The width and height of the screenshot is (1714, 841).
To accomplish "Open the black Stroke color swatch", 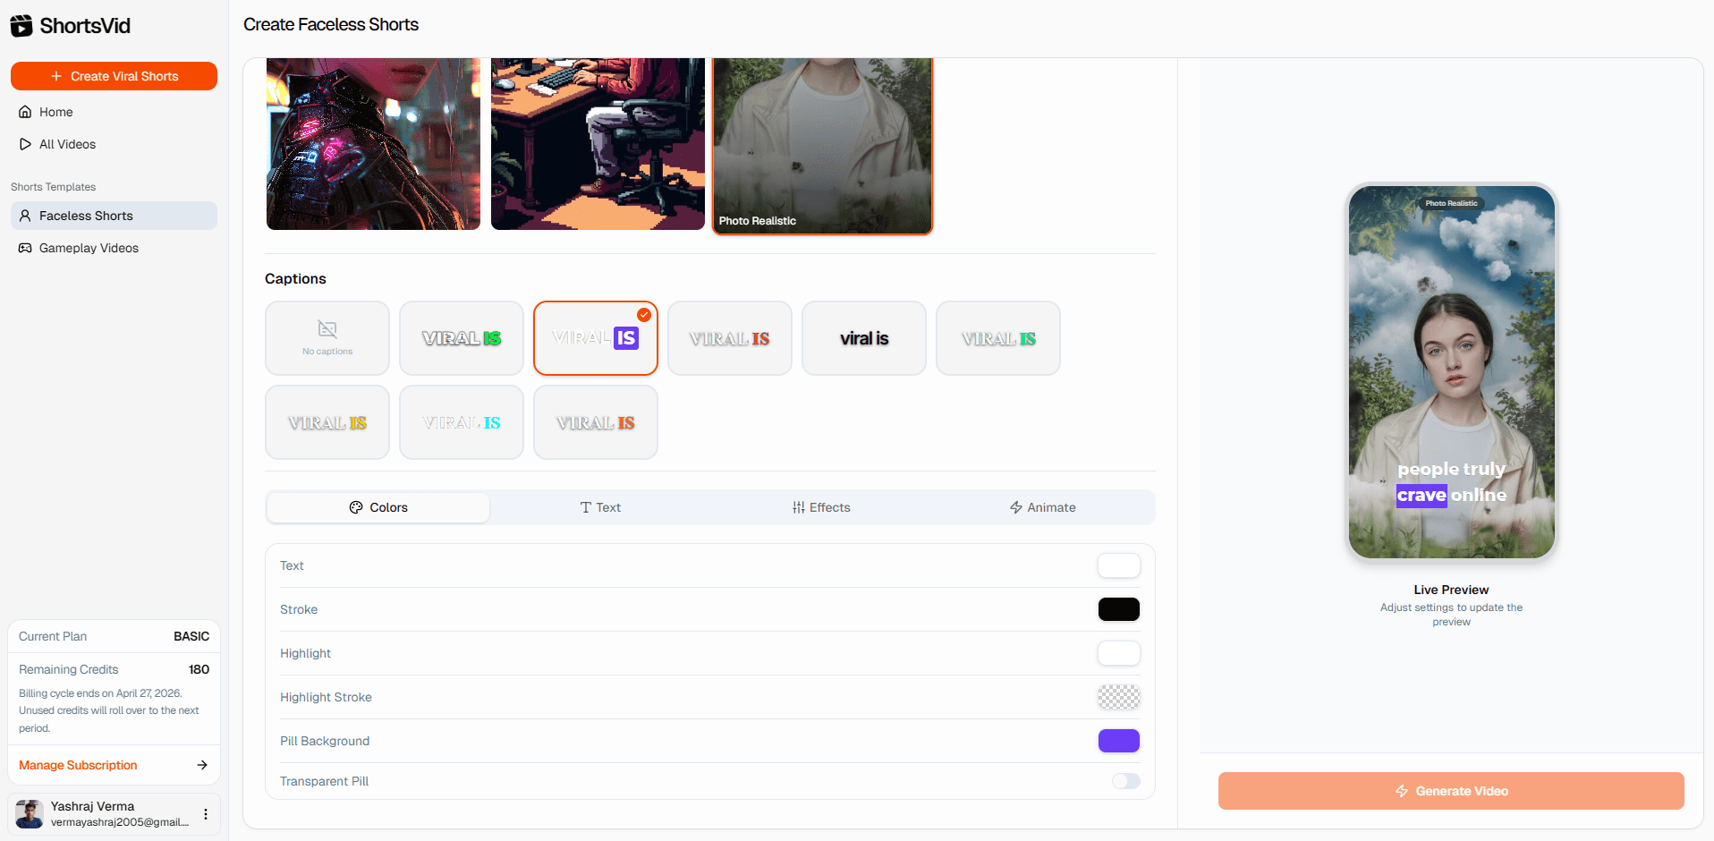I will click(1119, 609).
